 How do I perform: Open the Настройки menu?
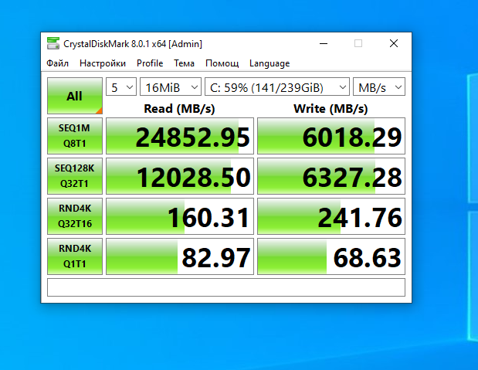point(103,63)
